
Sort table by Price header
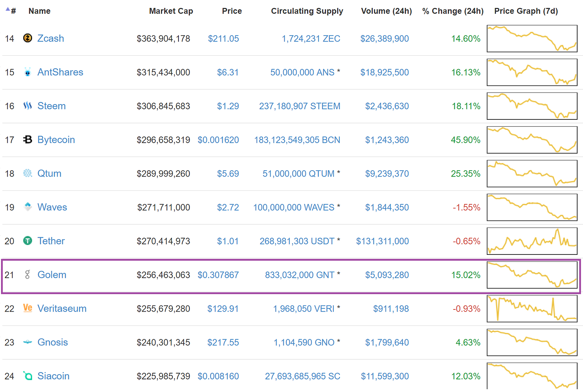(232, 11)
